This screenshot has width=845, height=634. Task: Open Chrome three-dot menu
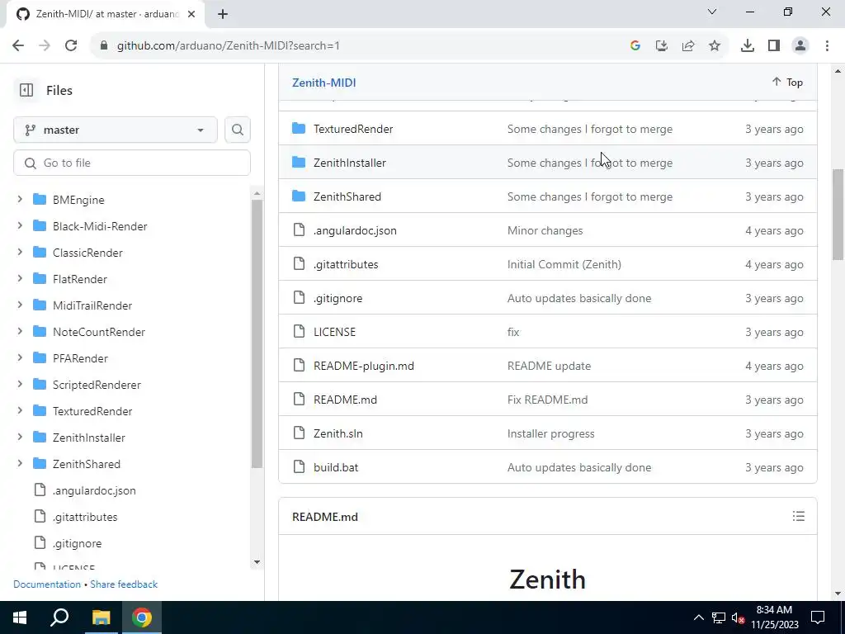[827, 46]
